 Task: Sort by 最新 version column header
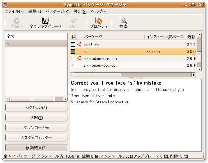191,37
